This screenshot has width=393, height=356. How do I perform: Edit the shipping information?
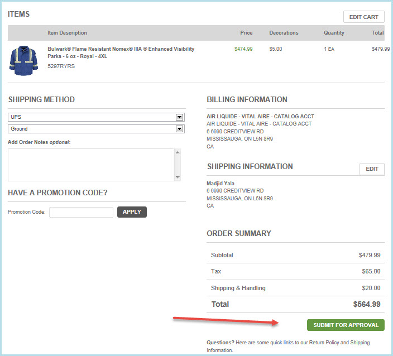[372, 169]
